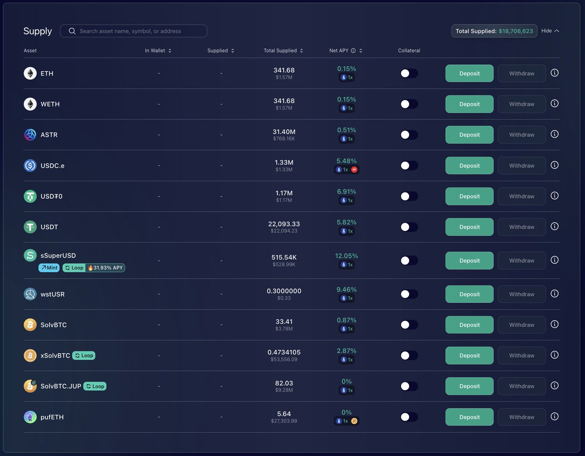585x456 pixels.
Task: Turn on collateral for USDT
Action: (409, 227)
